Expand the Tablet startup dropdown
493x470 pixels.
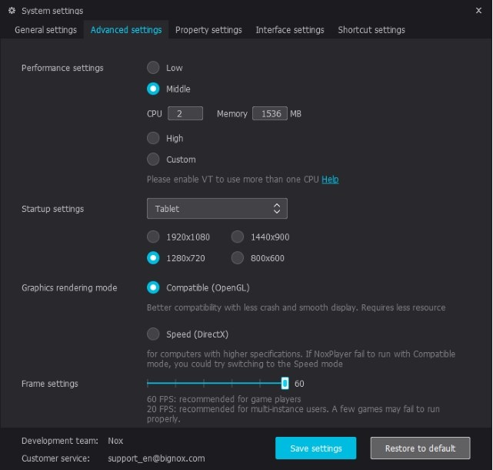coord(217,209)
